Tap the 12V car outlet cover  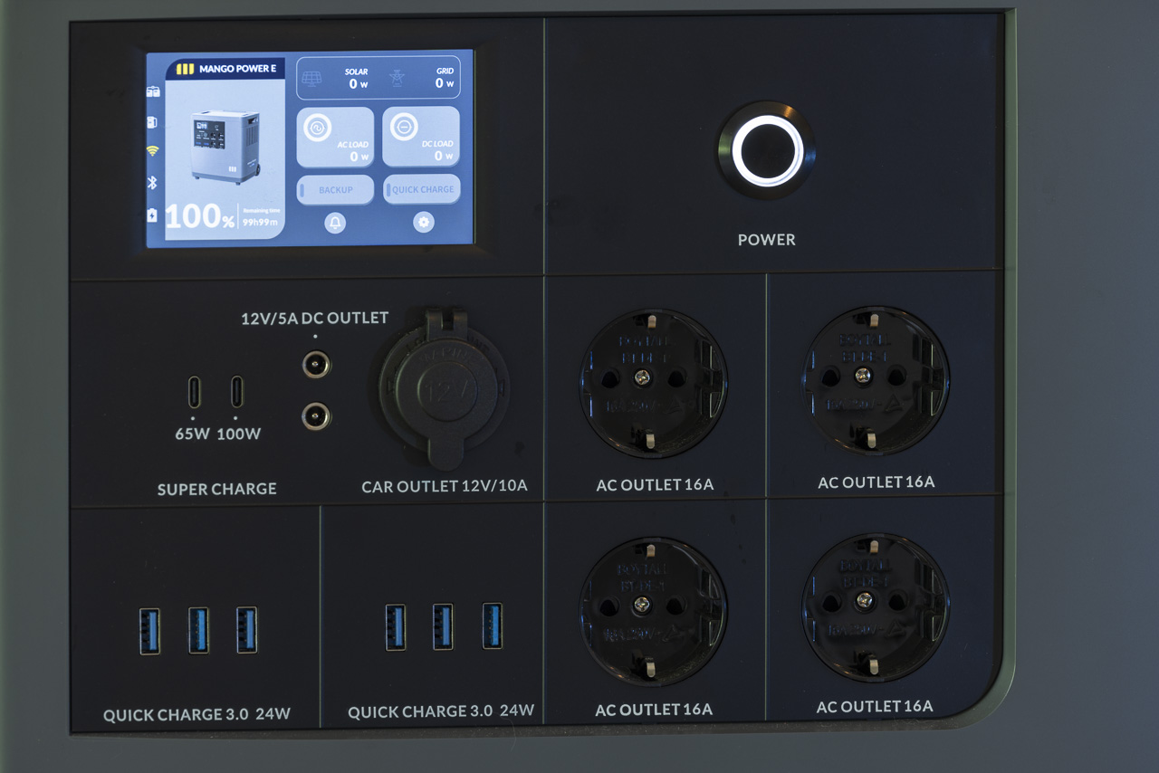coord(445,388)
